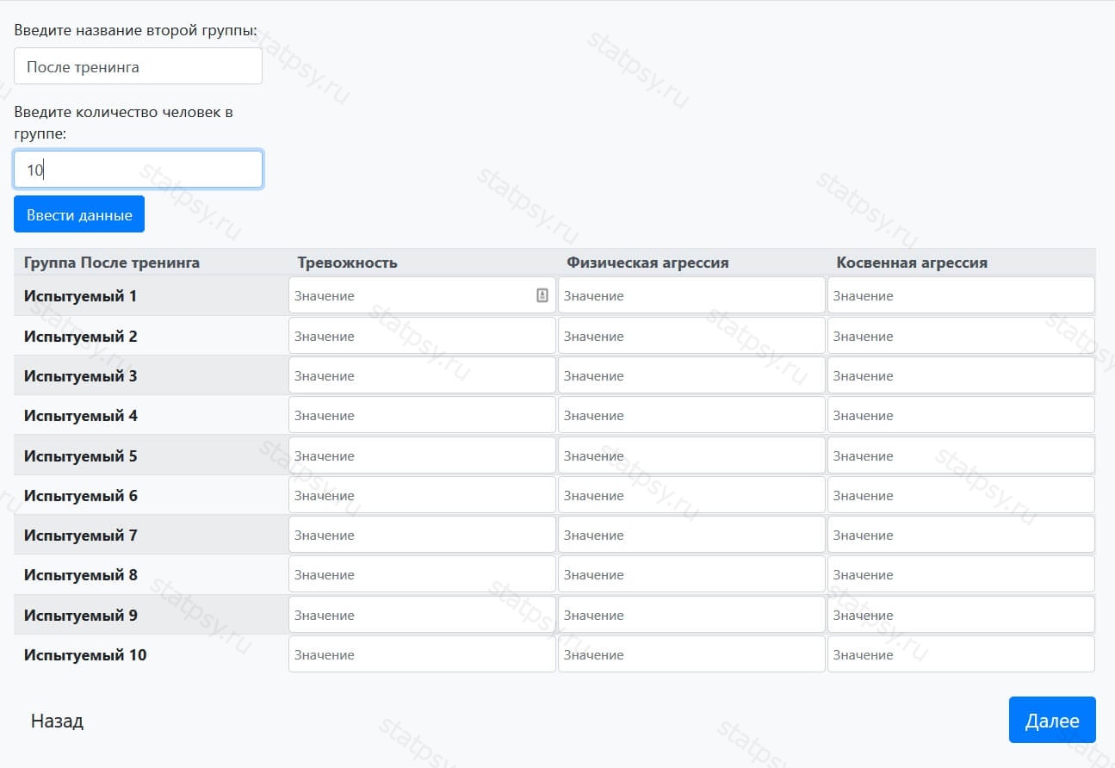The image size is (1115, 768).
Task: Click the Косвенная агрессия column header
Action: 912,263
